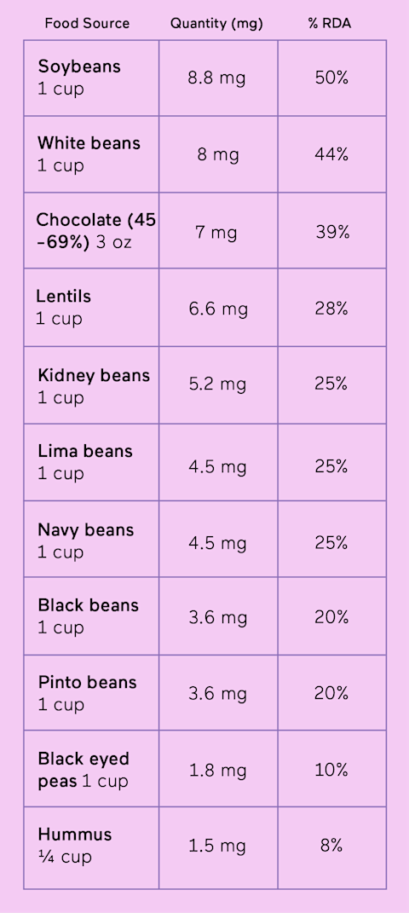The image size is (409, 913).
Task: Click the 8.8 mg quantity value
Action: [216, 78]
